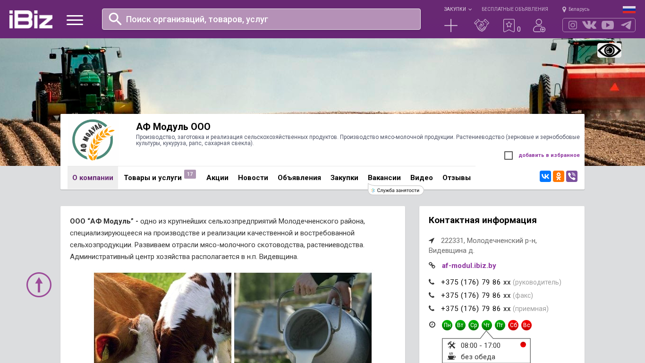Click the 'Контактная информация' heading
Screen dimensions: 645x363
(483, 220)
